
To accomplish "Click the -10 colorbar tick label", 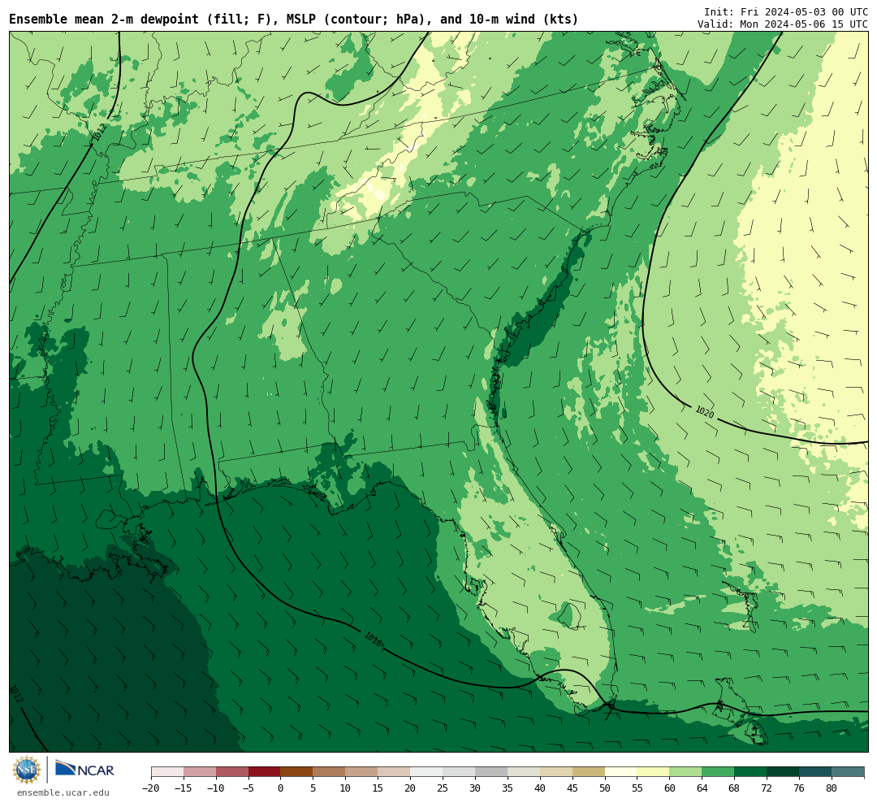I will (216, 788).
